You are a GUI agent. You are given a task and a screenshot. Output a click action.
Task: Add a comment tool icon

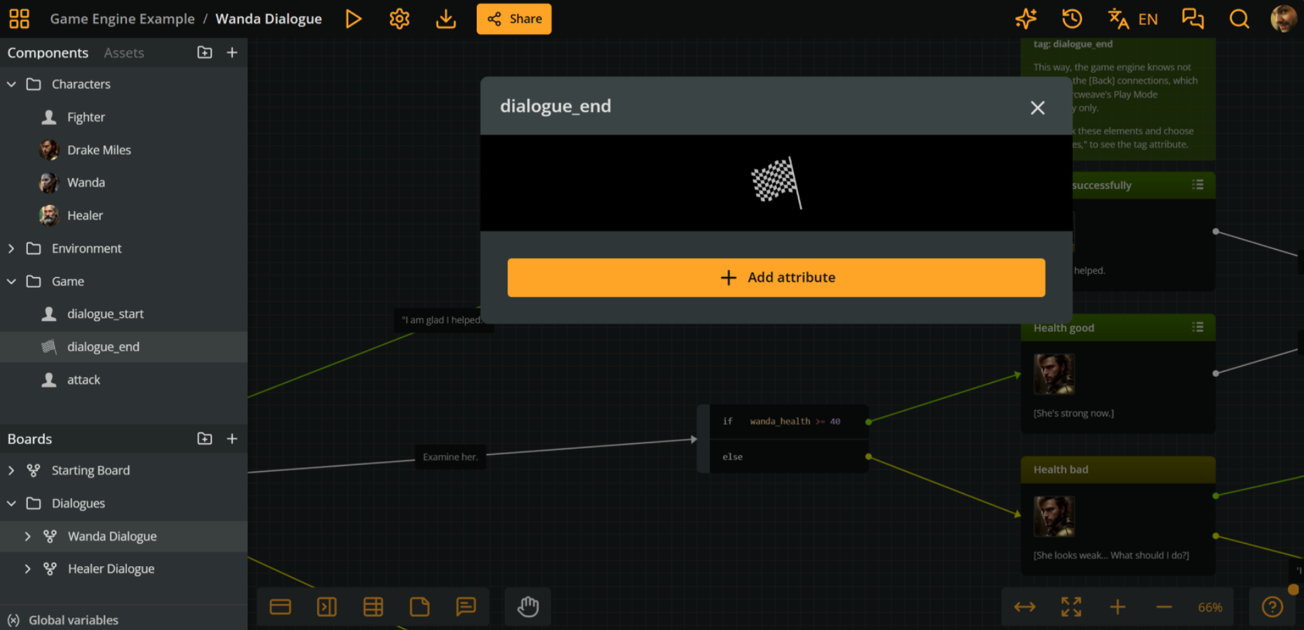point(466,606)
